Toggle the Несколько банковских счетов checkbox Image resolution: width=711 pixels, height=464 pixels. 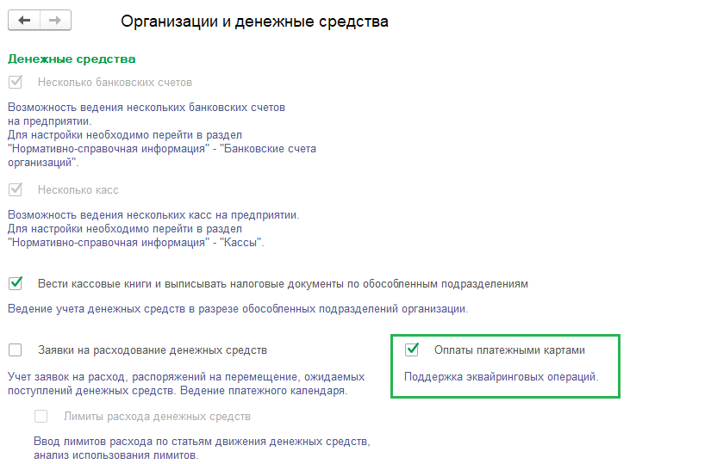click(16, 82)
